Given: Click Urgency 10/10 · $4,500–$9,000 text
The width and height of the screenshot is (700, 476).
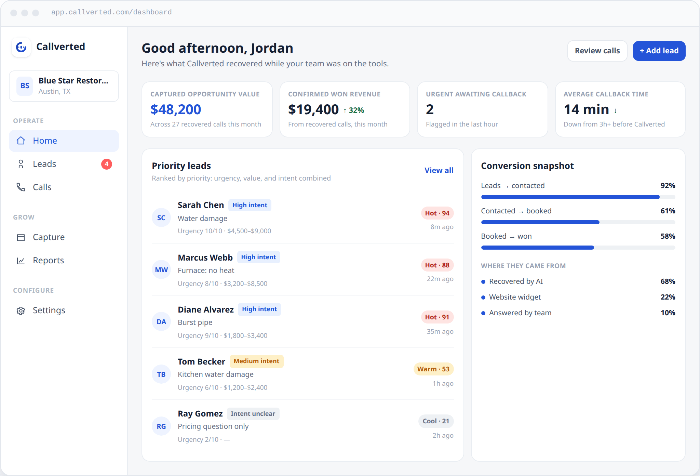Looking at the screenshot, I should point(224,231).
